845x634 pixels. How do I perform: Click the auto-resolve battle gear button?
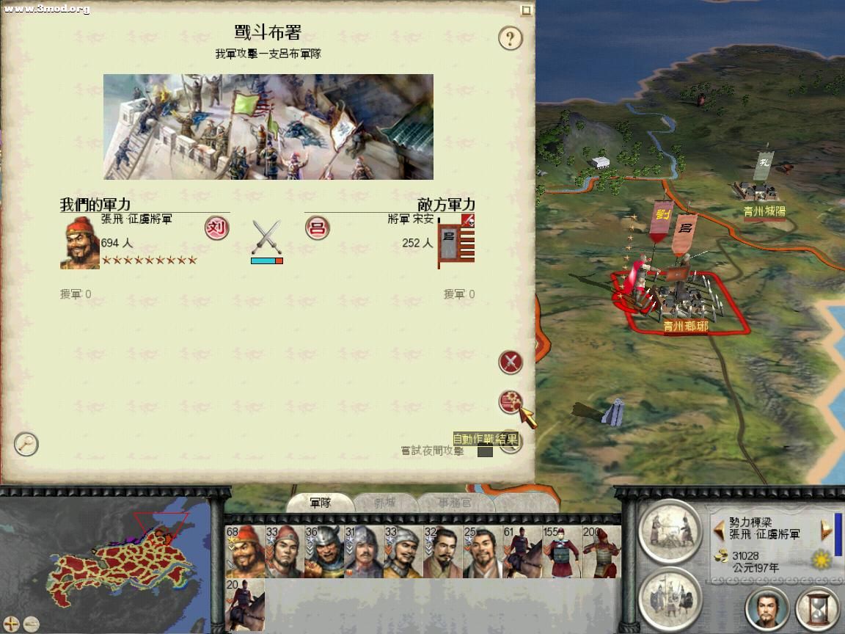pyautogui.click(x=510, y=402)
